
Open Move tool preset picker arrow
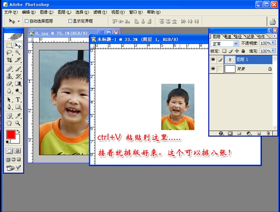[x=19, y=21]
